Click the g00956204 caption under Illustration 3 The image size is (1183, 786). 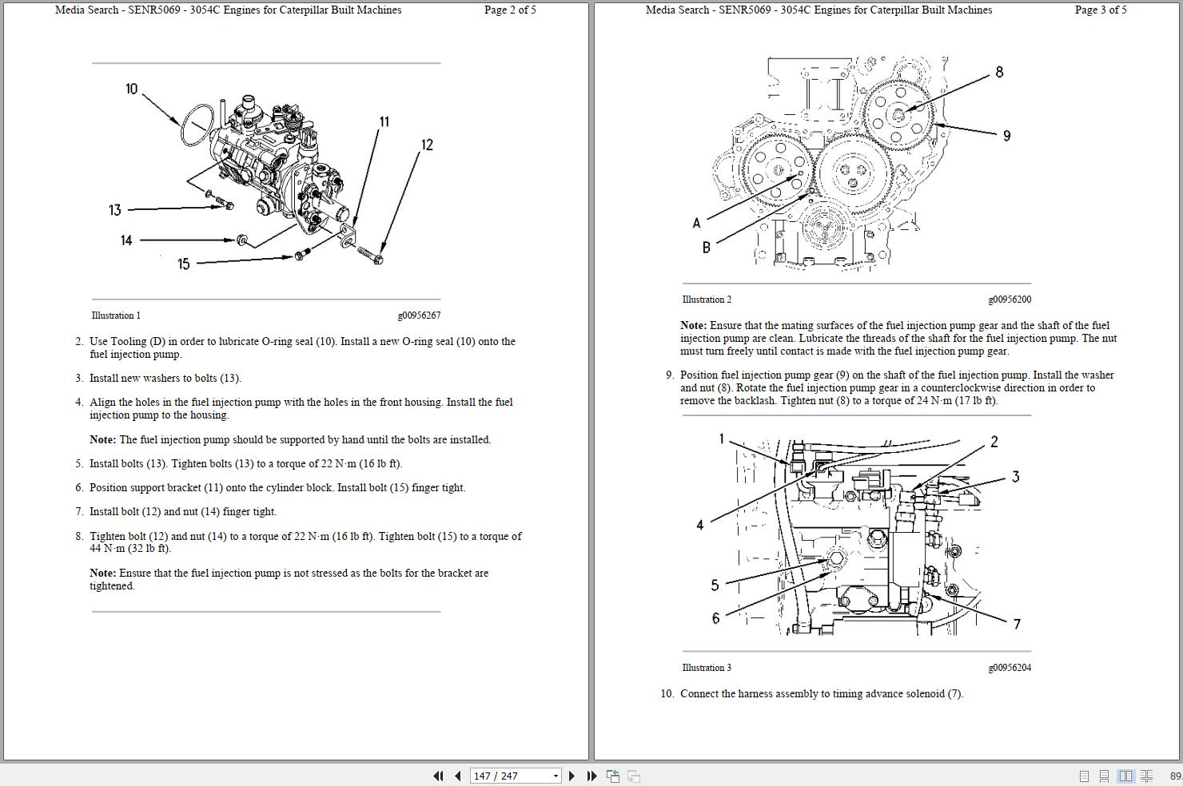click(1010, 667)
